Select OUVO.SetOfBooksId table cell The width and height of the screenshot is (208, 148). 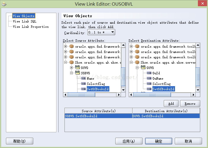click(166, 116)
